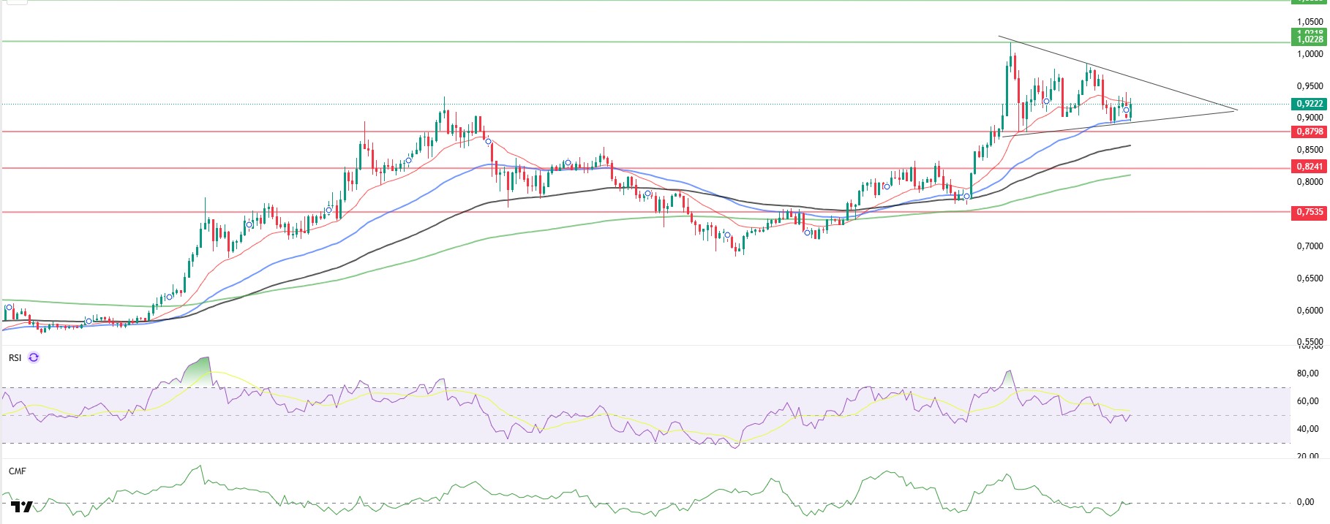Click the red 0,8798 price level tag
Screen dimensions: 1330x524
1310,132
